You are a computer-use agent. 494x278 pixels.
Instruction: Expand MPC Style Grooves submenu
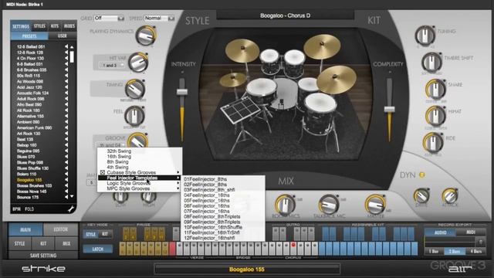139,188
